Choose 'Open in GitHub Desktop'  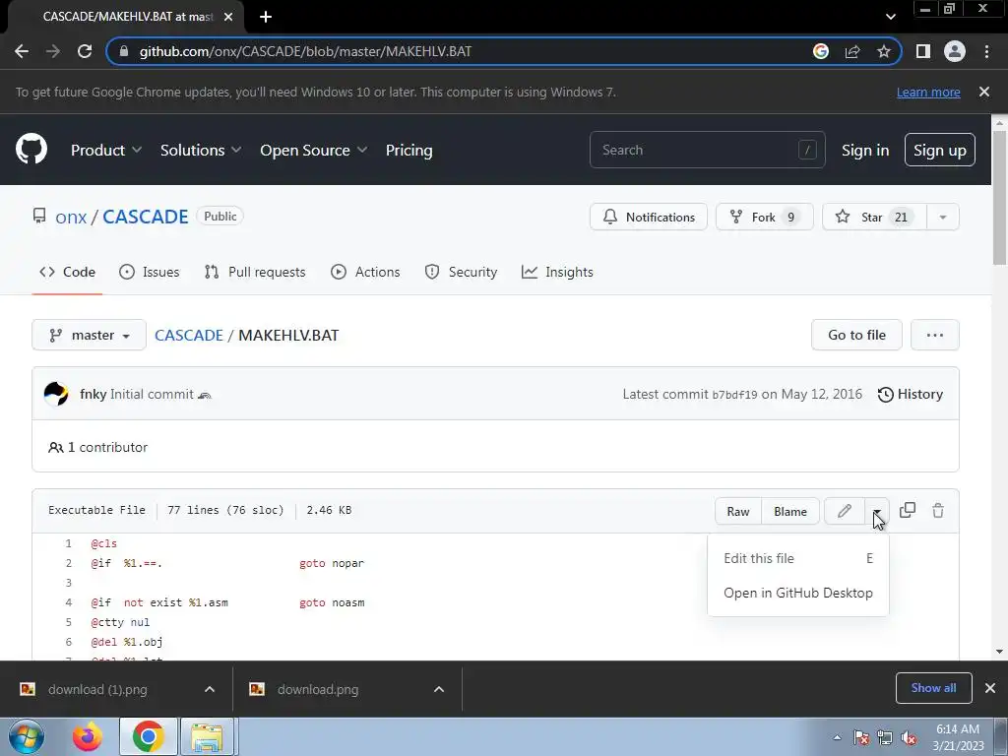pos(797,593)
